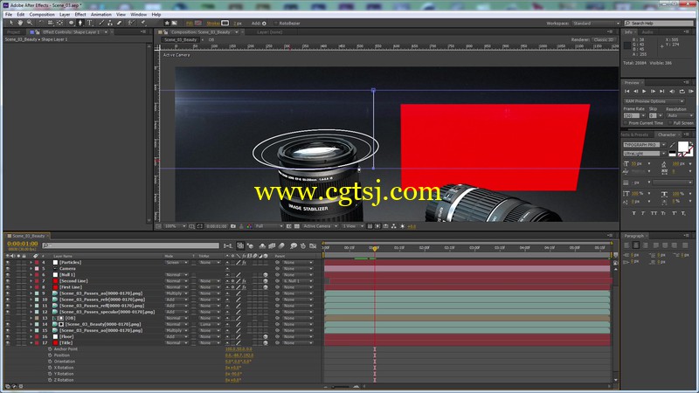699x393 pixels.
Task: Enable the RotoBezier checkbox
Action: point(275,24)
